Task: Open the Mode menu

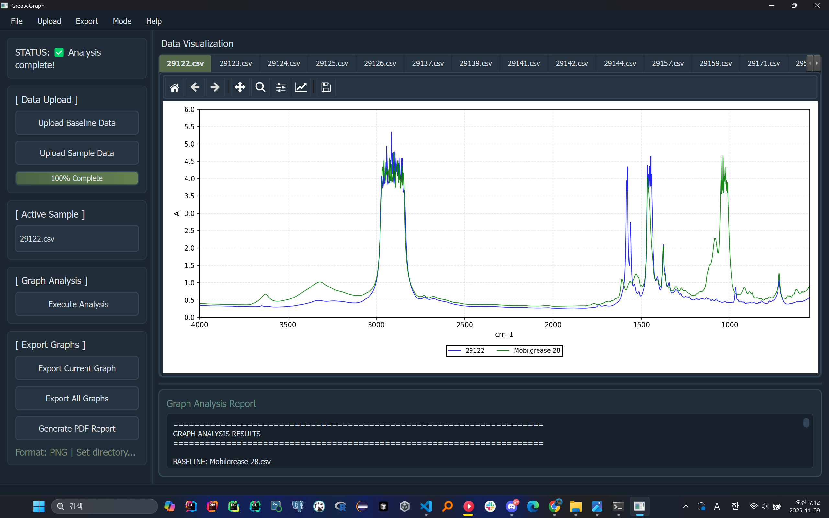Action: tap(122, 21)
